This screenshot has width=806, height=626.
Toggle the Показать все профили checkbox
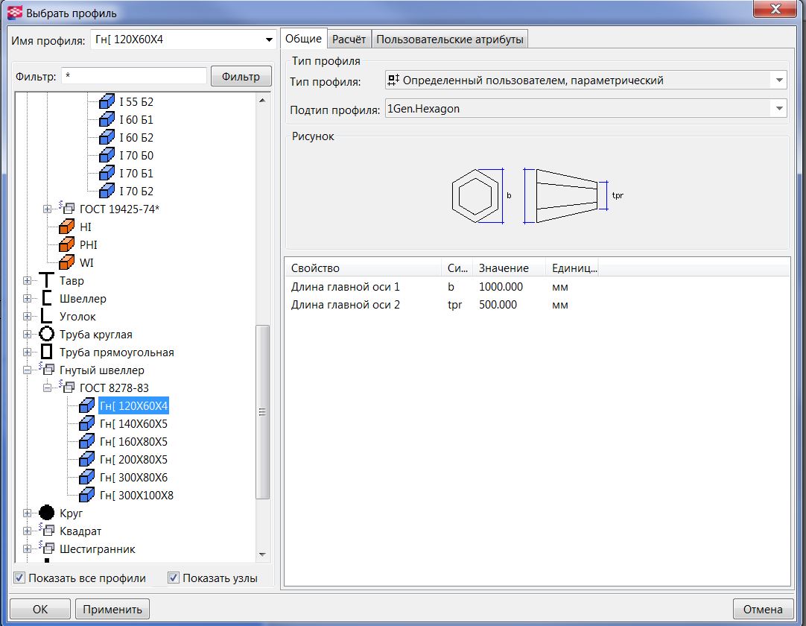19,578
